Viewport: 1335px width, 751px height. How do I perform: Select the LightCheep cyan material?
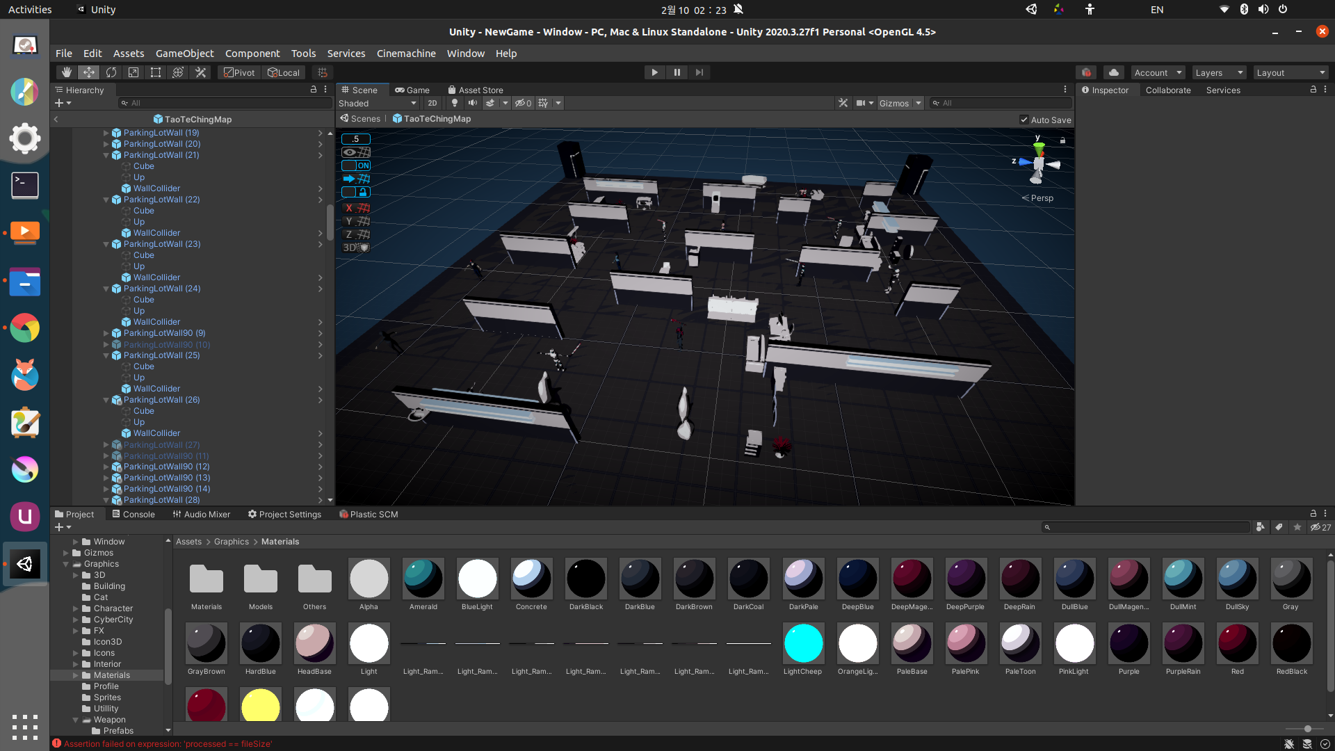[803, 643]
